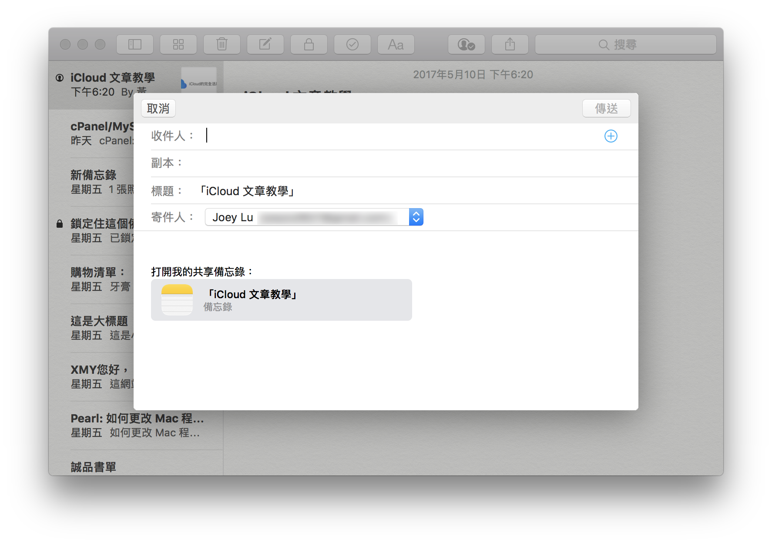Open the shared note attachment card

282,300
